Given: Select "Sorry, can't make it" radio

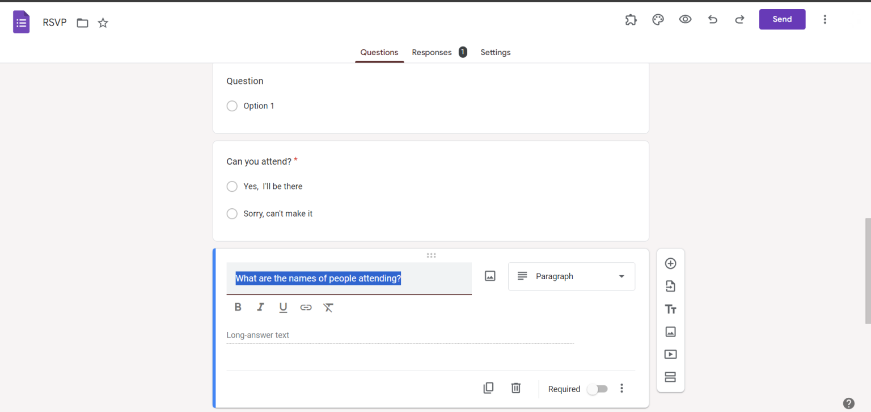Looking at the screenshot, I should [x=232, y=213].
